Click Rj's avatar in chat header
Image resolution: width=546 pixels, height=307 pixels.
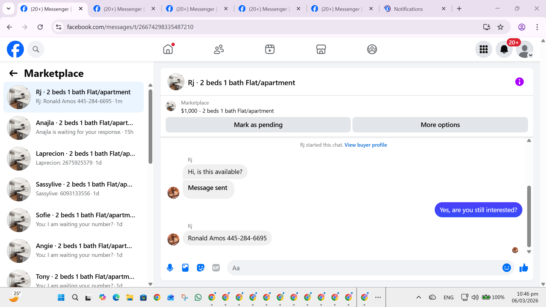(x=176, y=82)
